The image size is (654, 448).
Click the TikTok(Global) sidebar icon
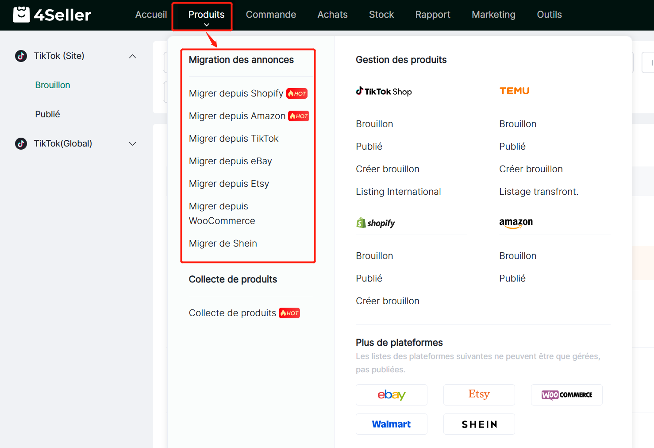click(21, 143)
